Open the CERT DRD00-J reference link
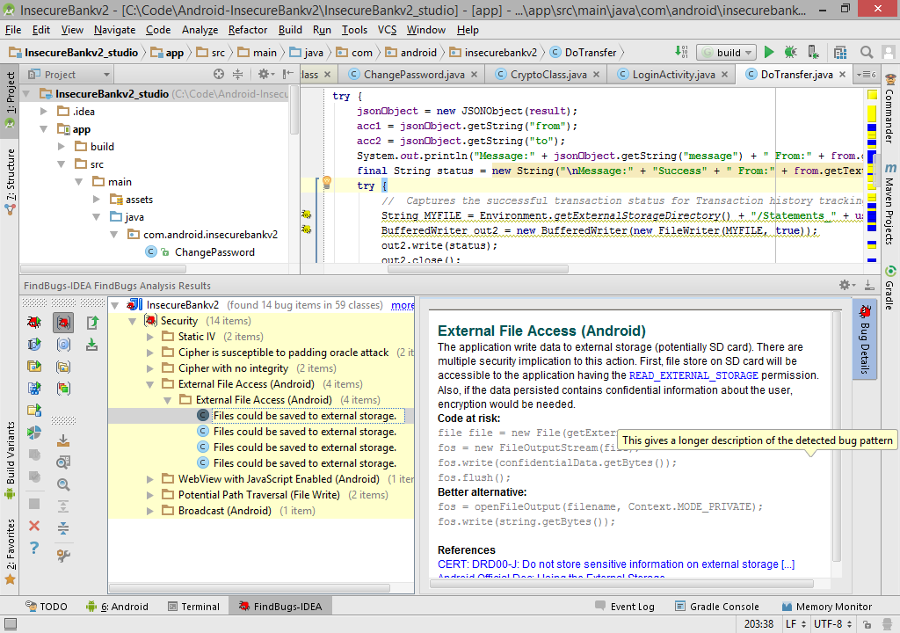The height and width of the screenshot is (633, 900). (x=615, y=564)
